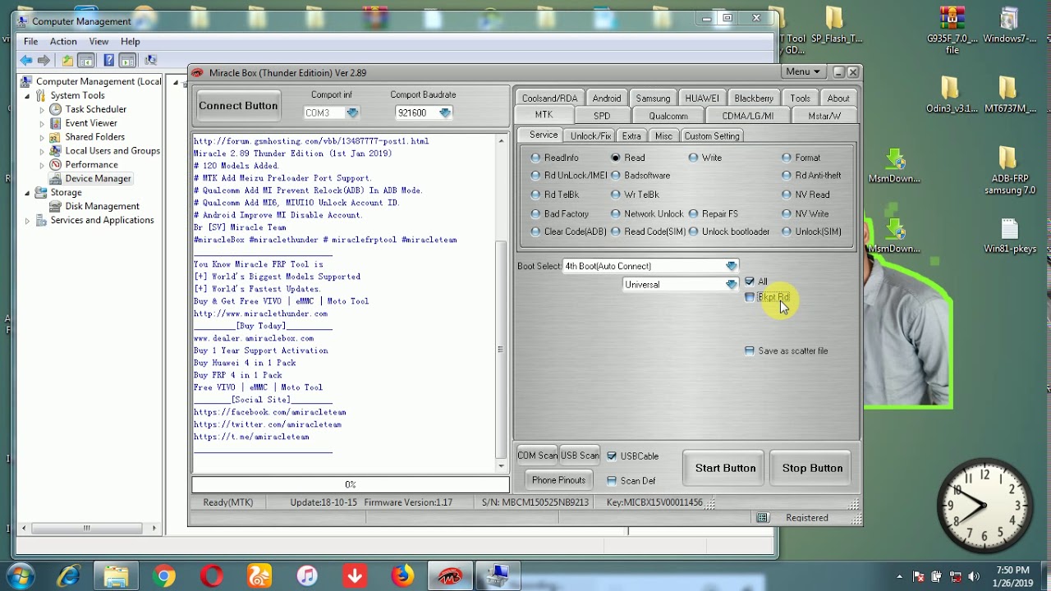This screenshot has height=591, width=1051.
Task: Click the volume icon in system tray
Action: coord(974,576)
